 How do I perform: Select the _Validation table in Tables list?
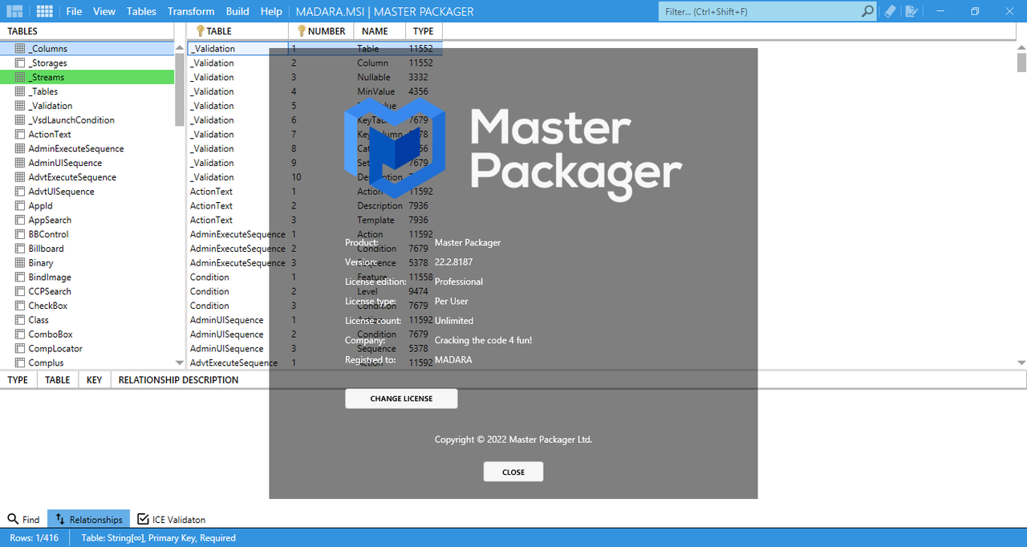point(87,106)
